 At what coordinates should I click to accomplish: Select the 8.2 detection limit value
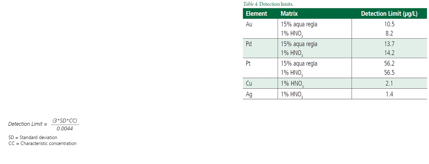click(x=389, y=33)
